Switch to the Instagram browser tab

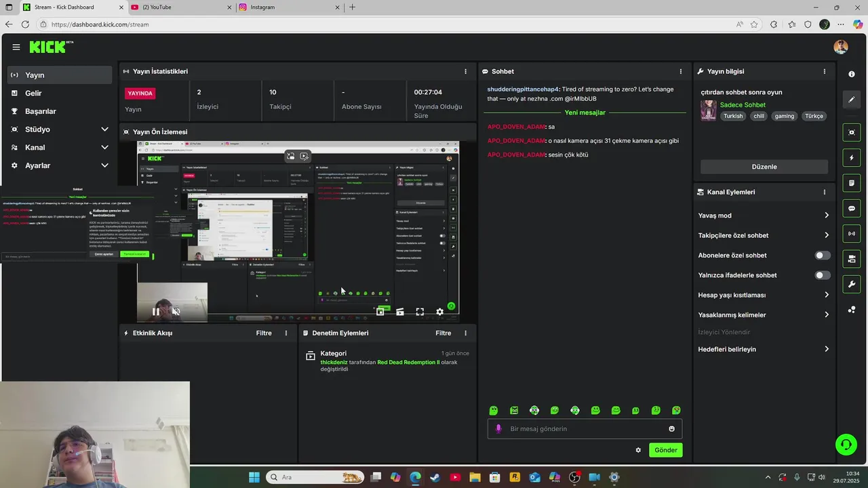click(289, 7)
